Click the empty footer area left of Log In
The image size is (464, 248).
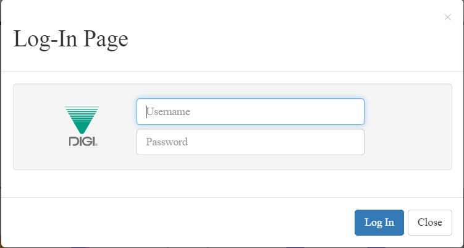(177, 223)
